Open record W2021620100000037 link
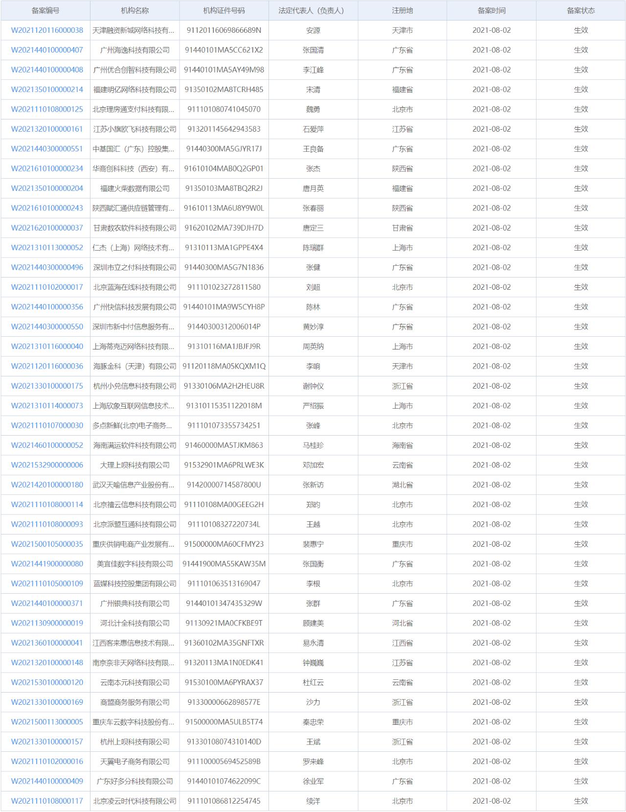 tap(47, 228)
